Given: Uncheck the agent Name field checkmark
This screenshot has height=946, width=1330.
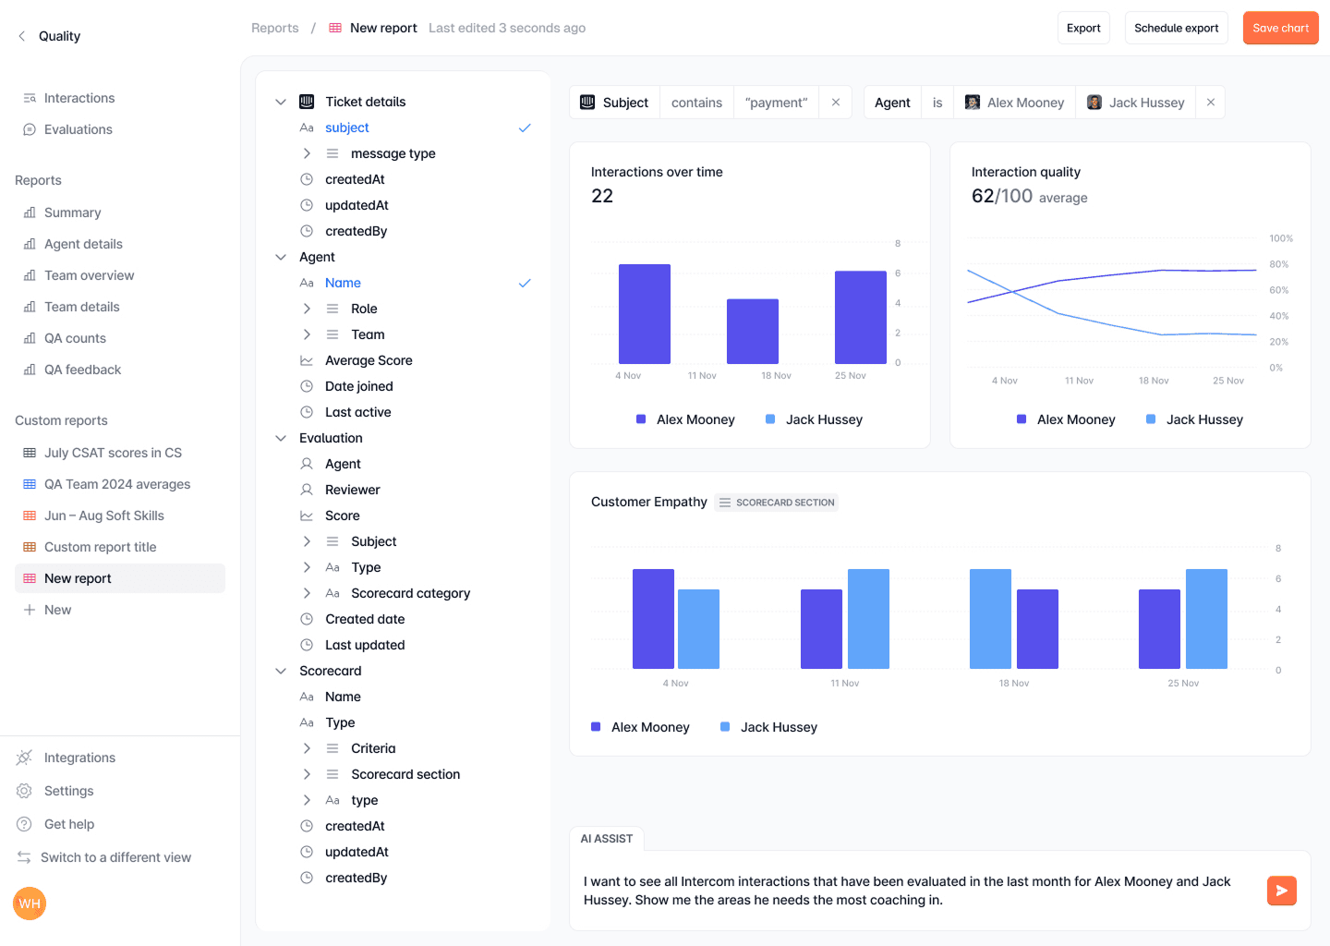Looking at the screenshot, I should point(525,283).
